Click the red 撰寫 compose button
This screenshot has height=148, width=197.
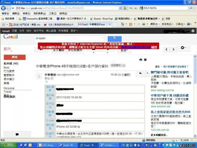click(15, 57)
